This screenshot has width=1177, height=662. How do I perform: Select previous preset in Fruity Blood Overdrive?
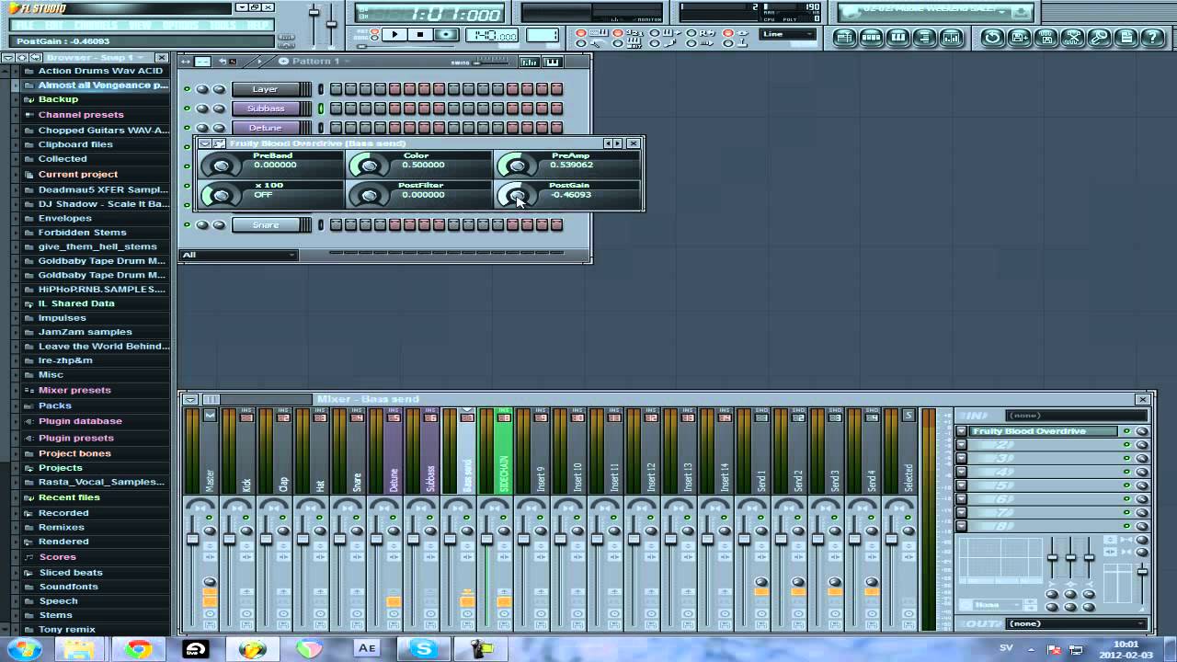(x=608, y=143)
